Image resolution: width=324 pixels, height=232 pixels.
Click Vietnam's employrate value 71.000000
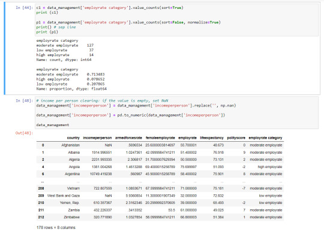[x=188, y=188]
